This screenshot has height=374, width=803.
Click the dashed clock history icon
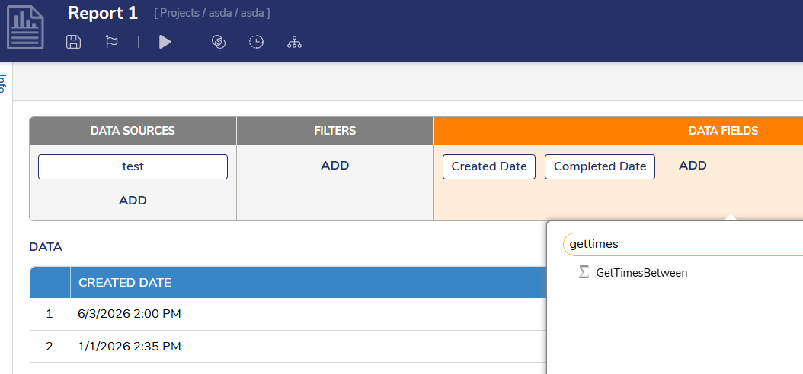(256, 42)
